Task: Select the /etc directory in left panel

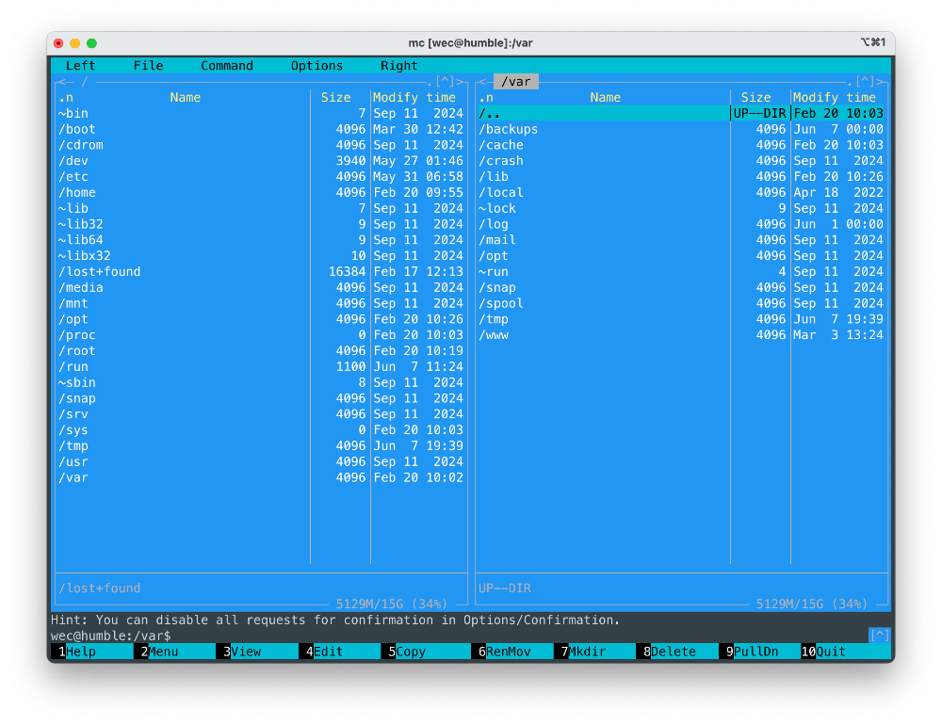Action: click(73, 177)
